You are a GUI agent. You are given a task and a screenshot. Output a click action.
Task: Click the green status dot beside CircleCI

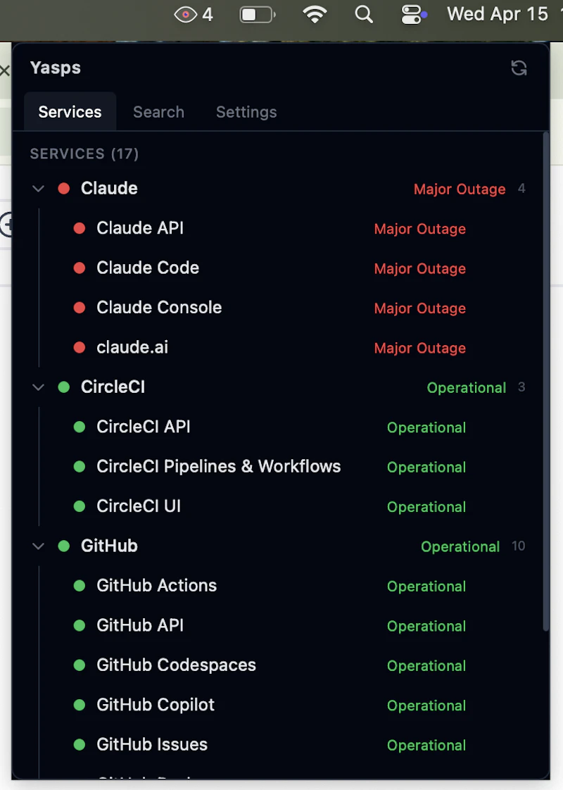pos(63,387)
